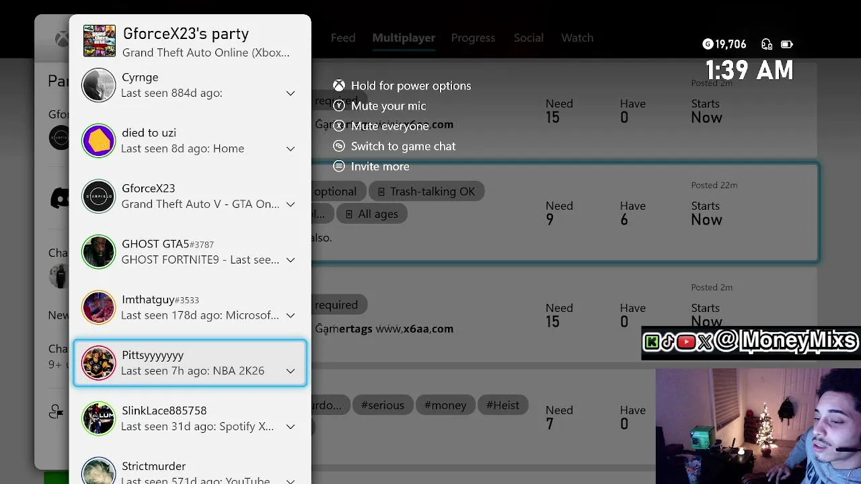861x484 pixels.
Task: Expand Pittsyyyyyyy's chevron
Action: click(291, 371)
